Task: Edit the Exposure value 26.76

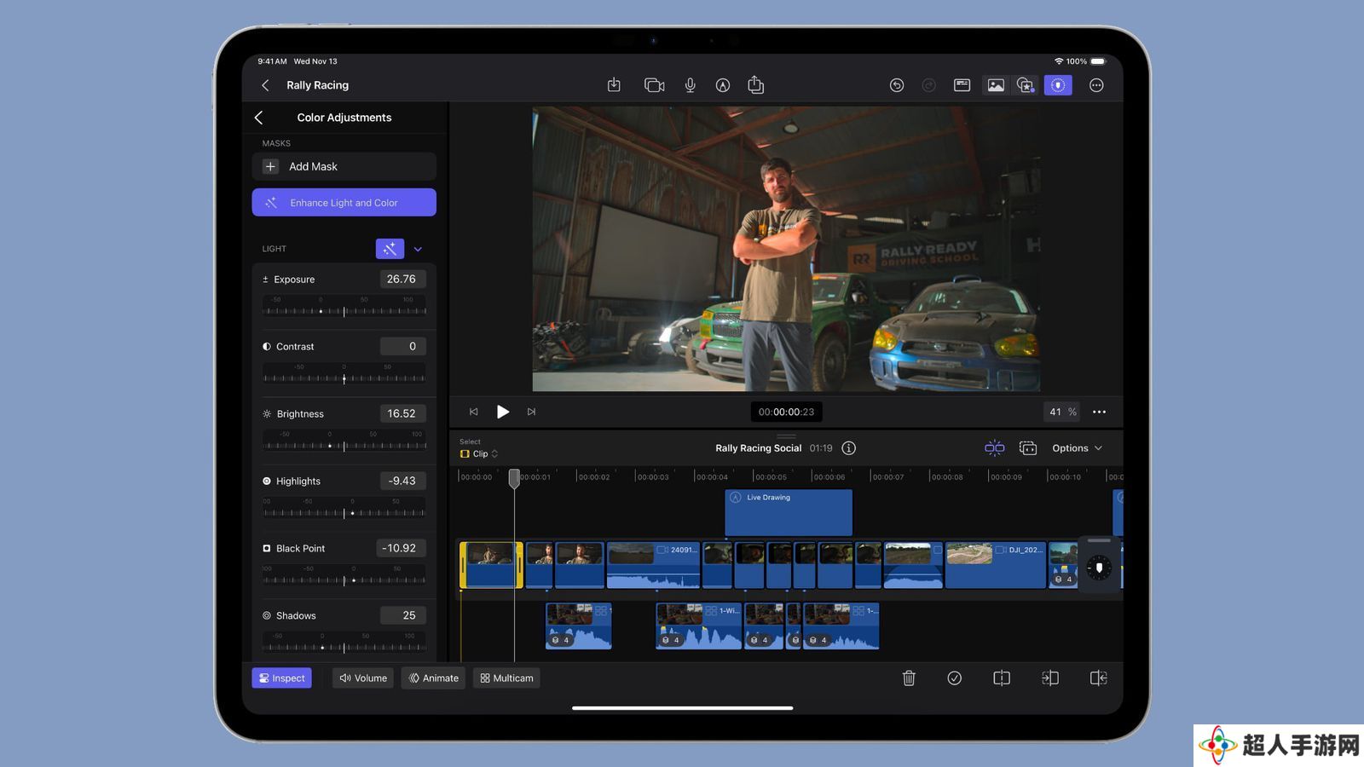Action: click(402, 279)
